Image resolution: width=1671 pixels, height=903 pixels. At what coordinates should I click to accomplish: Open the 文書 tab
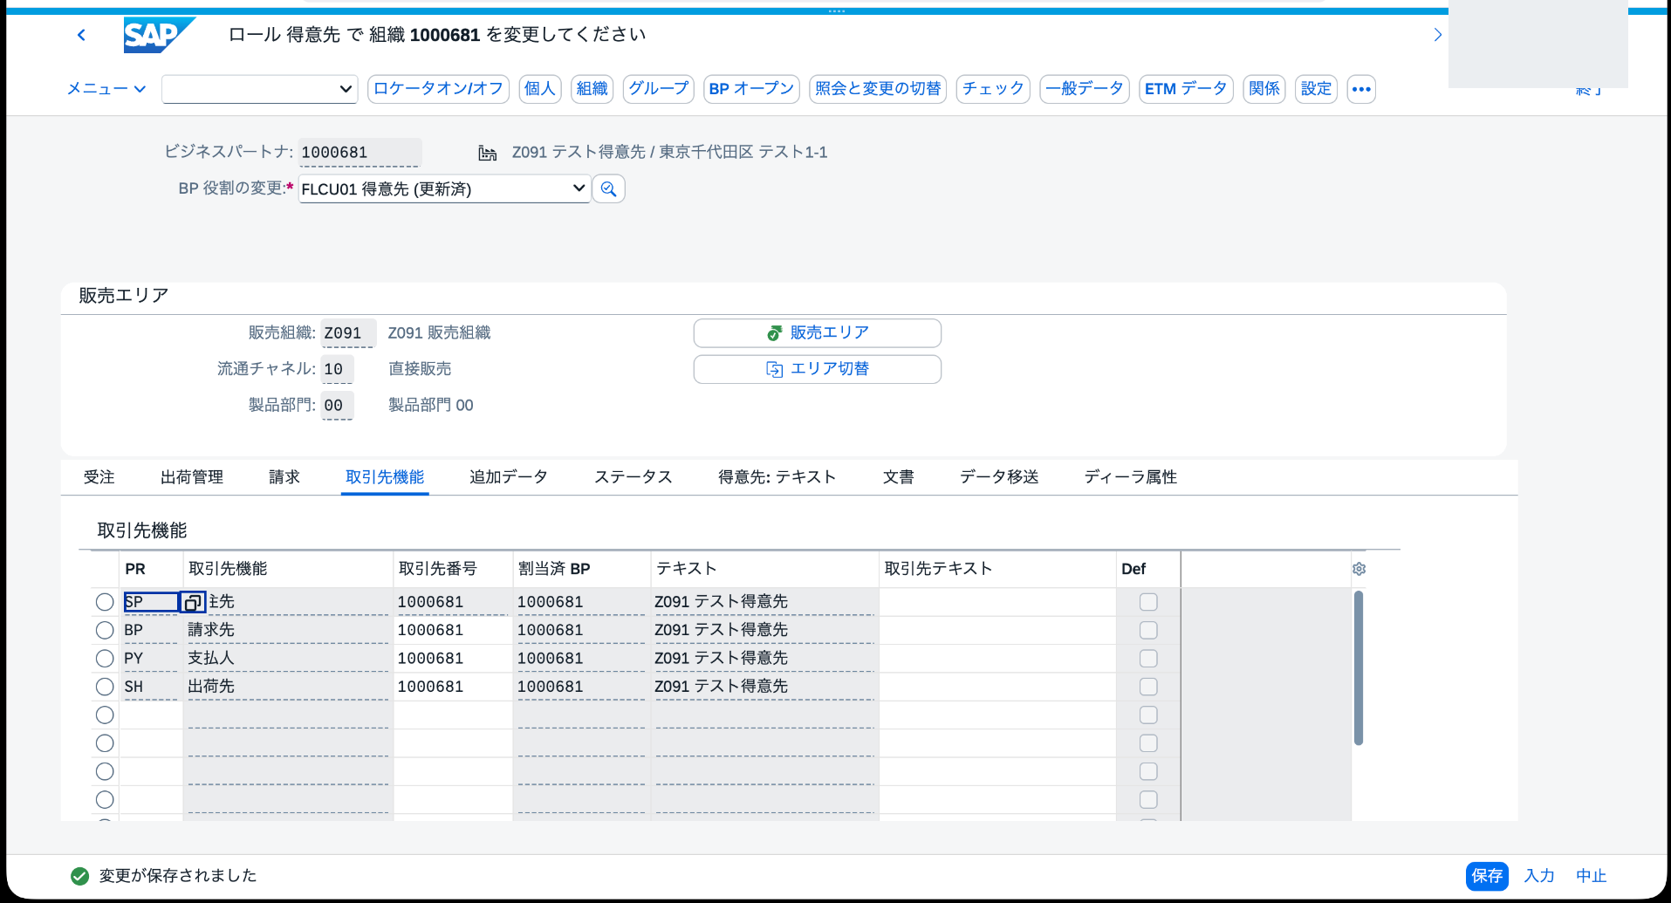point(899,477)
